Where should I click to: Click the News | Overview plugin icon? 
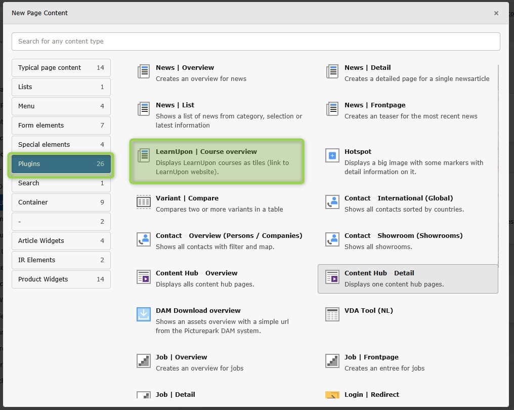pos(144,71)
